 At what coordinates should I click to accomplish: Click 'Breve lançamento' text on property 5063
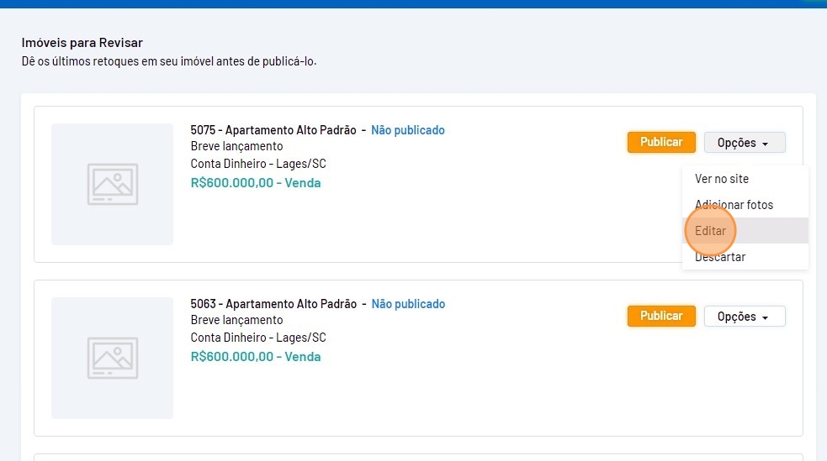pyautogui.click(x=236, y=320)
